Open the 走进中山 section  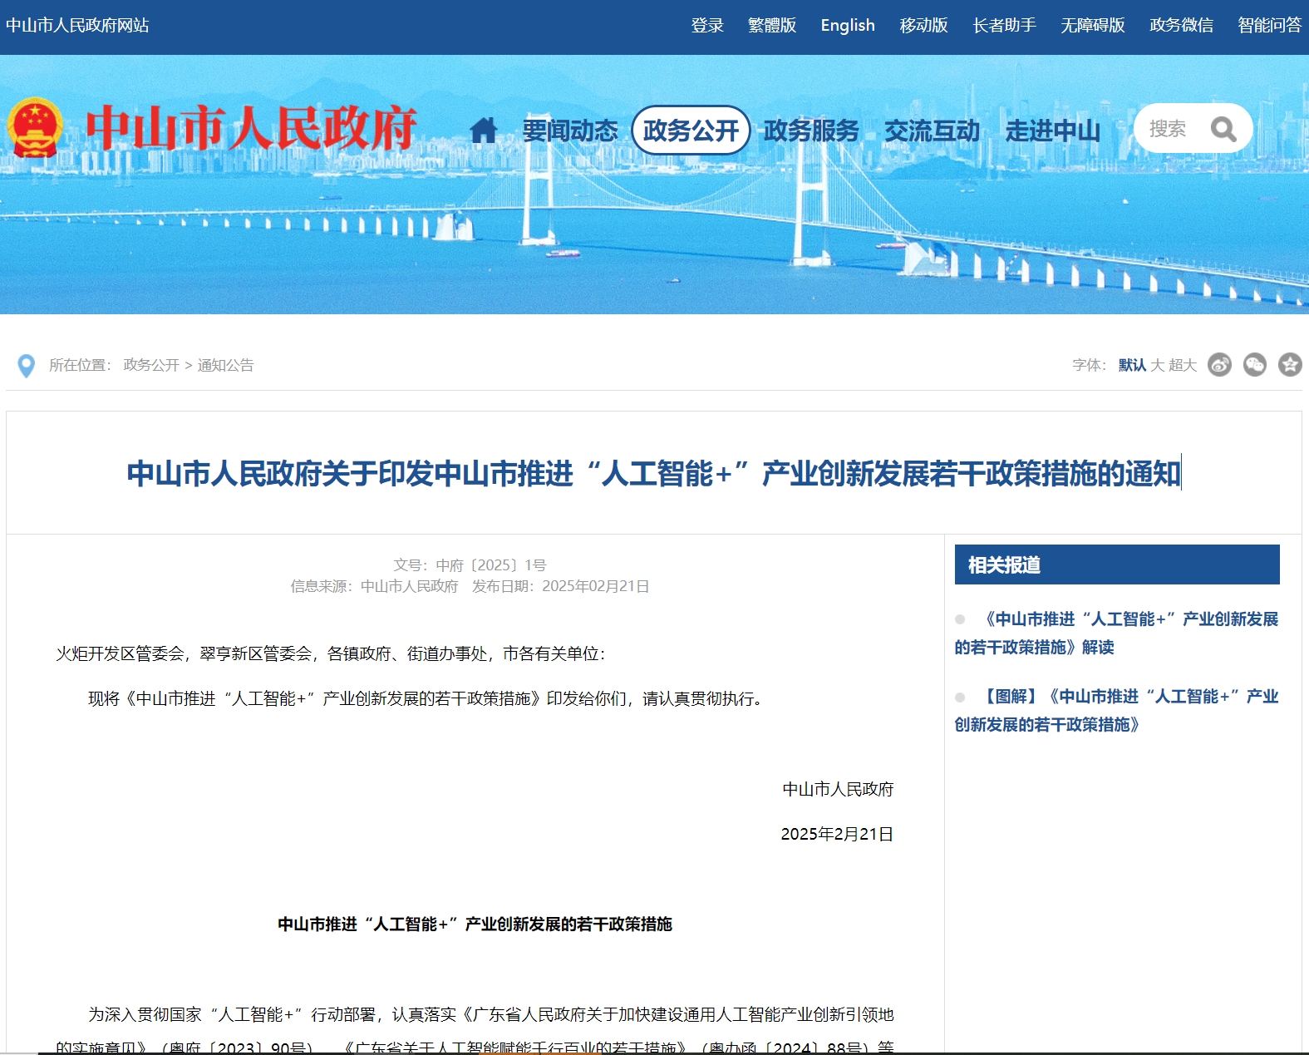(x=1052, y=131)
